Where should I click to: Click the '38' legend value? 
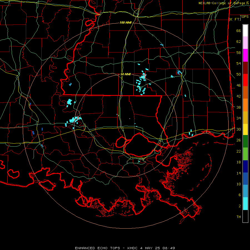[239, 107]
